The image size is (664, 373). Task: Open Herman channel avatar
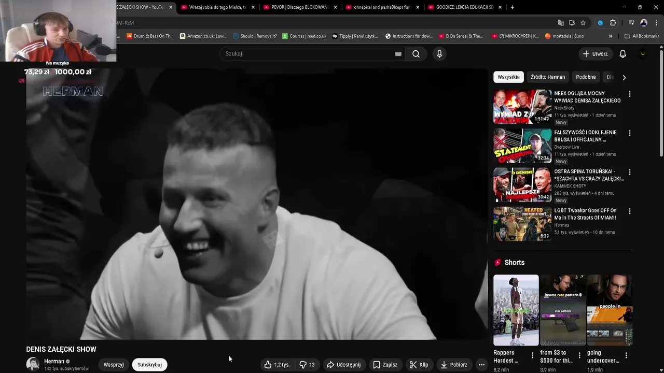coord(33,364)
